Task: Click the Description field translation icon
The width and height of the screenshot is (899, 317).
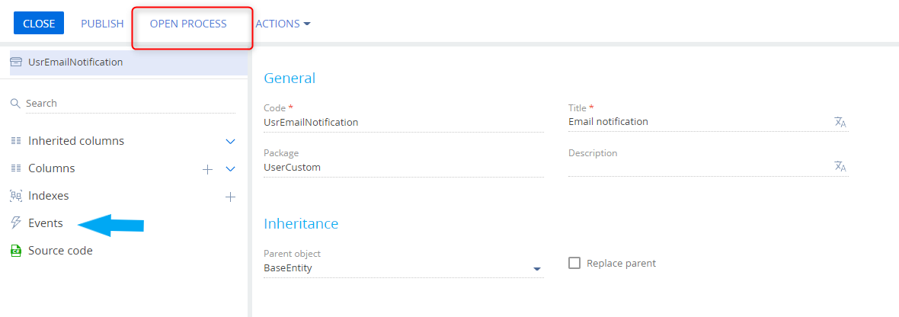Action: [840, 167]
